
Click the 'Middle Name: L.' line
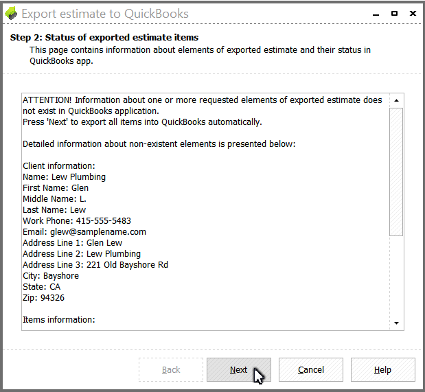tap(54, 198)
